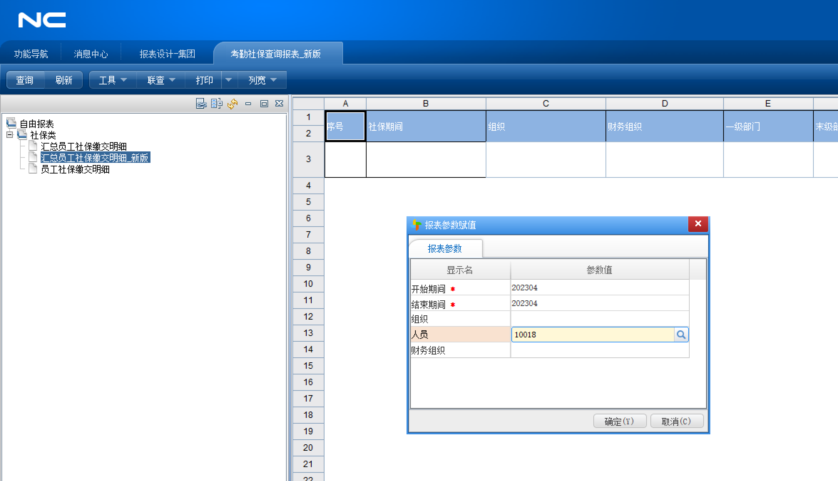Switch to the 功能导航 tab

click(x=31, y=54)
